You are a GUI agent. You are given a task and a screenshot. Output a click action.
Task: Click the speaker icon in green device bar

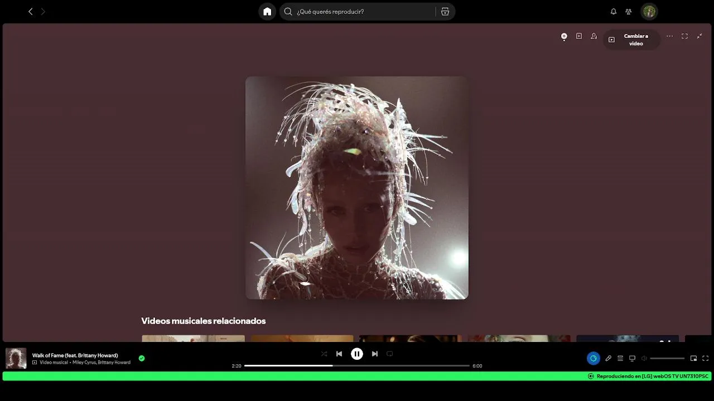[x=591, y=376]
